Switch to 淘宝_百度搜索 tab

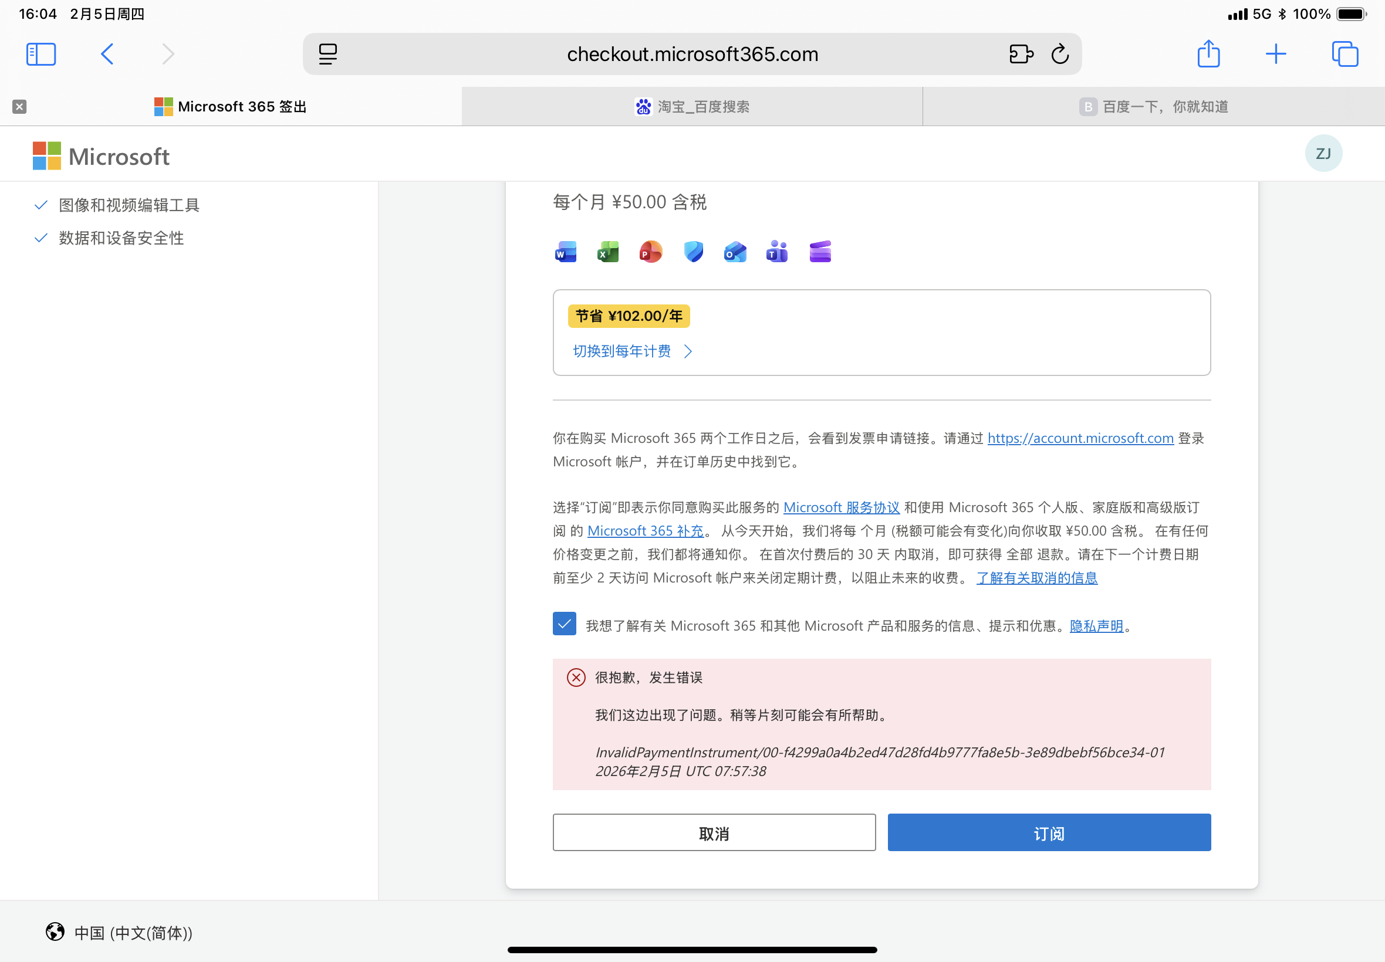point(692,107)
